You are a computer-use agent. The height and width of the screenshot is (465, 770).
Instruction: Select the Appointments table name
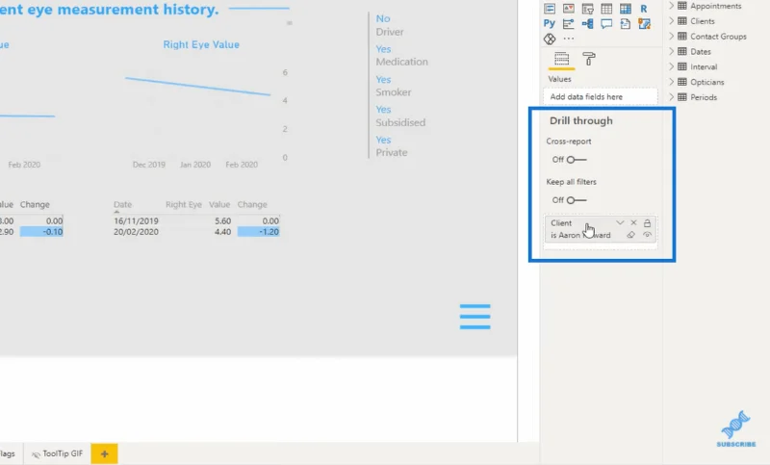click(715, 6)
